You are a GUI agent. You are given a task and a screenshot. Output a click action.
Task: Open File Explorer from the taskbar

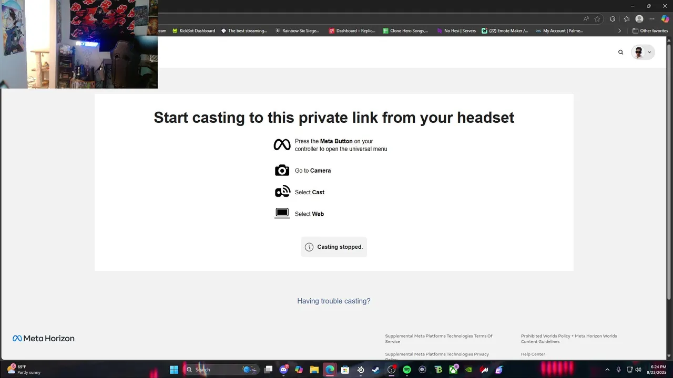coord(314,370)
